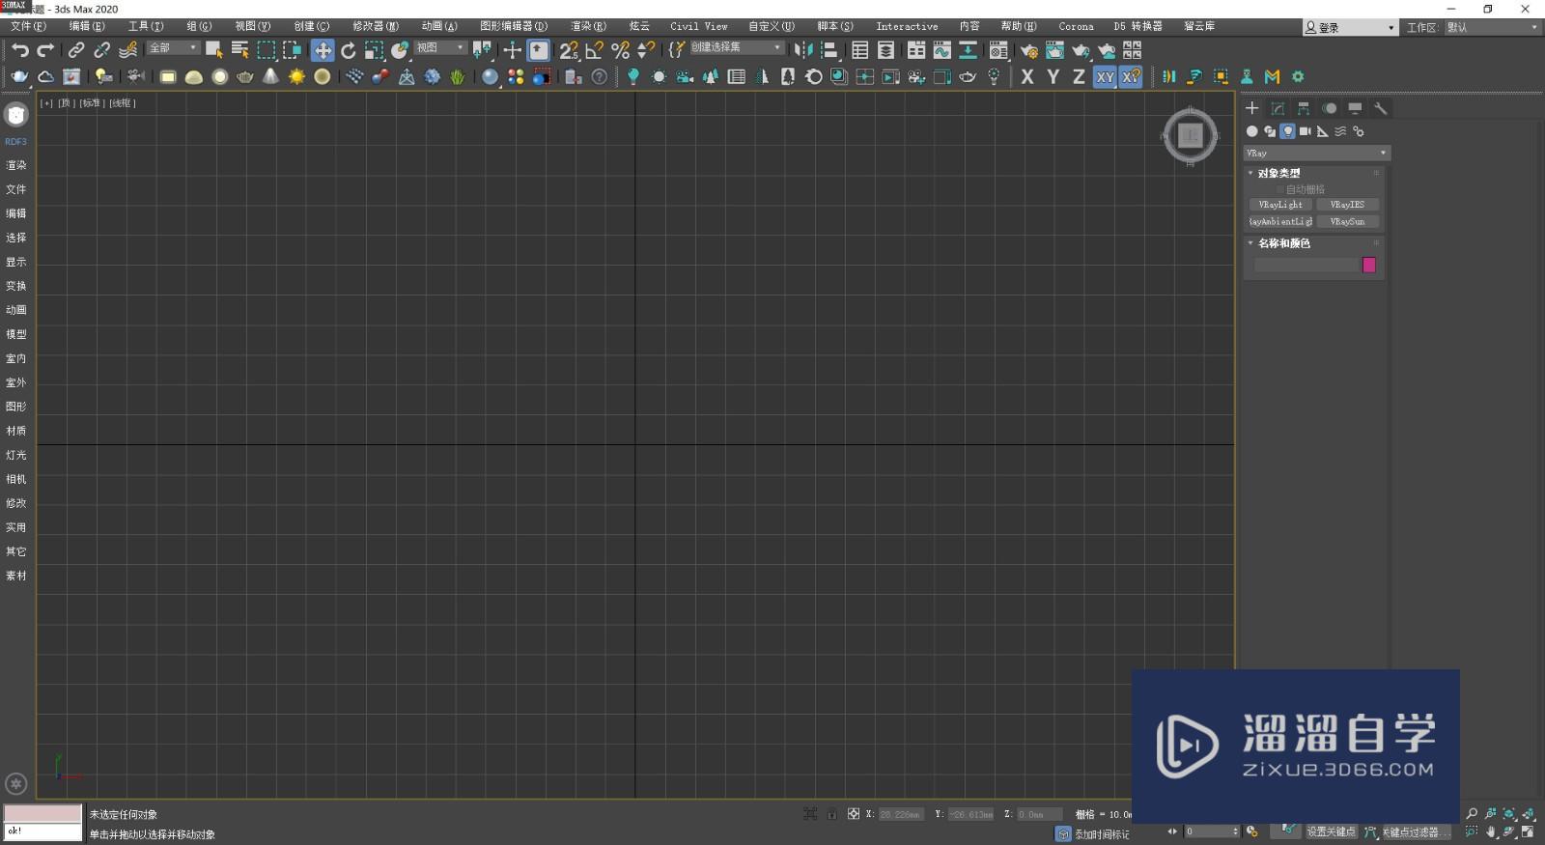
Task: Select Shapes category icon
Action: pyautogui.click(x=1270, y=131)
